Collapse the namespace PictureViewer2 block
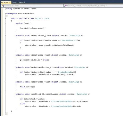Image resolution: width=123 pixels, height=116 pixels. coord(5,13)
